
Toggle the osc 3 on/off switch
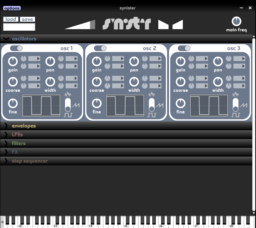(x=184, y=48)
